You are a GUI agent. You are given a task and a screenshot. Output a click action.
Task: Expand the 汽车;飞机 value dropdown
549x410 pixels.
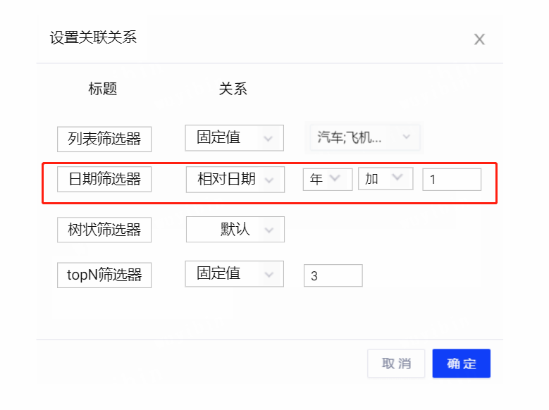point(364,137)
